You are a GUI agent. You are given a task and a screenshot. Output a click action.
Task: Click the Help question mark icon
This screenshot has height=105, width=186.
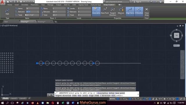pos(160,2)
